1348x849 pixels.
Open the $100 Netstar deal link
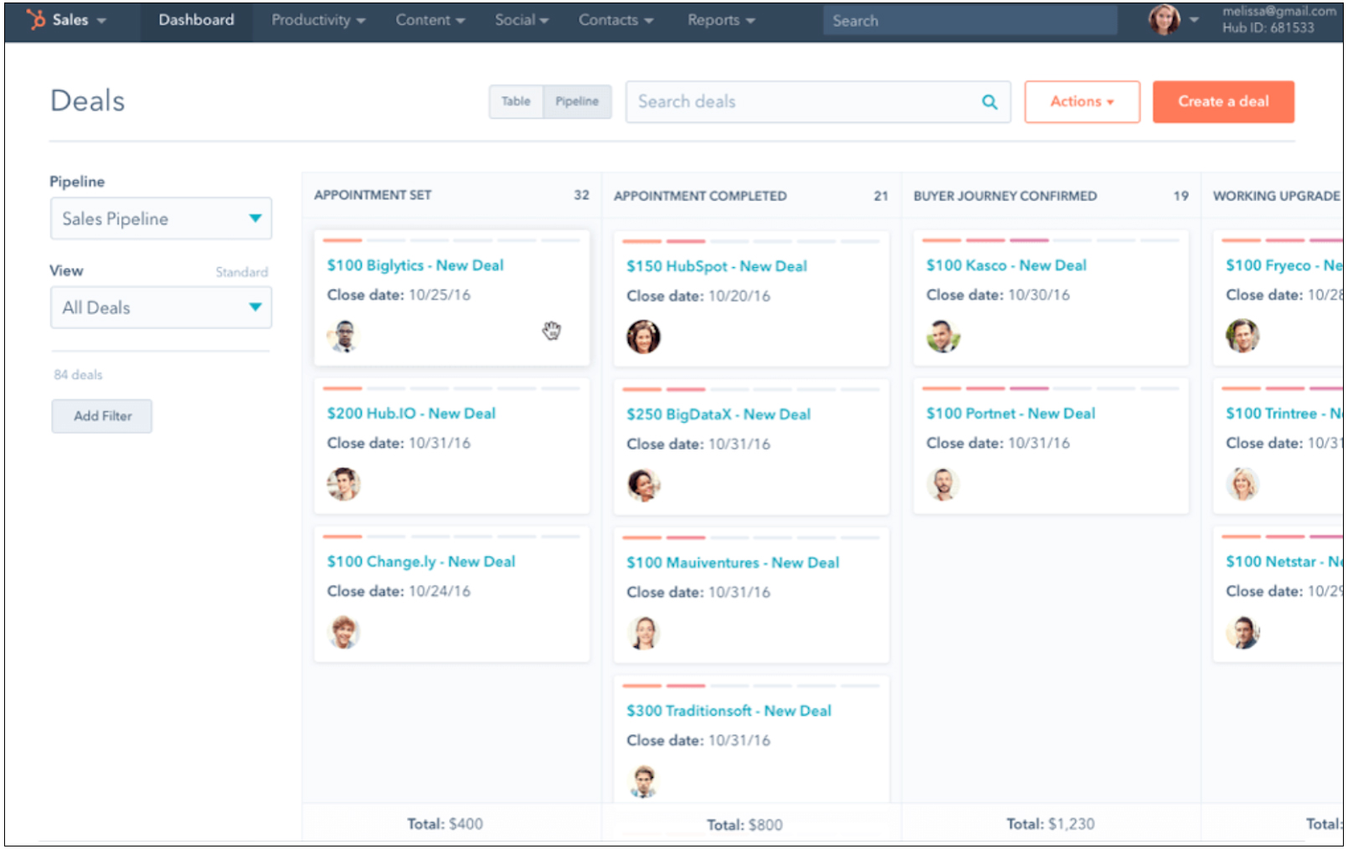pos(1284,562)
